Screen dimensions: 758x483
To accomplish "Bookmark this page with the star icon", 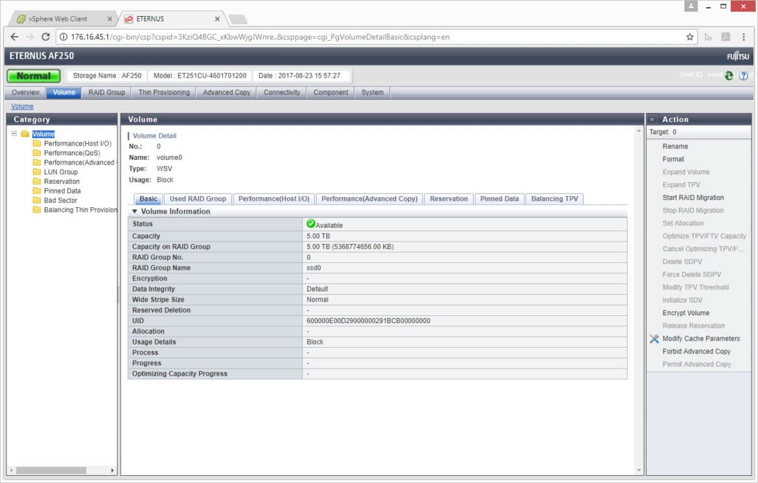I will (x=690, y=37).
